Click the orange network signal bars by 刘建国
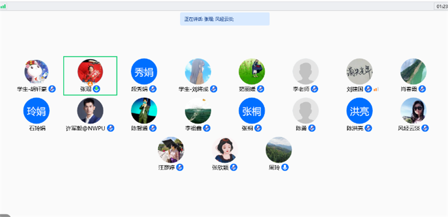The height and width of the screenshot is (217, 448). pyautogui.click(x=376, y=89)
